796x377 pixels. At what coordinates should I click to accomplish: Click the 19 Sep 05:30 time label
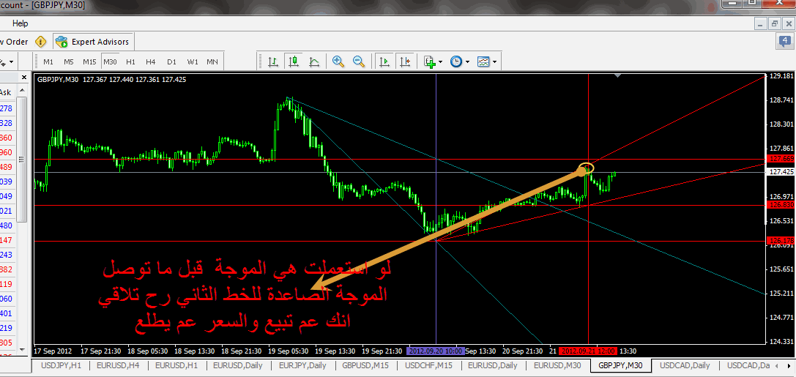coord(287,351)
